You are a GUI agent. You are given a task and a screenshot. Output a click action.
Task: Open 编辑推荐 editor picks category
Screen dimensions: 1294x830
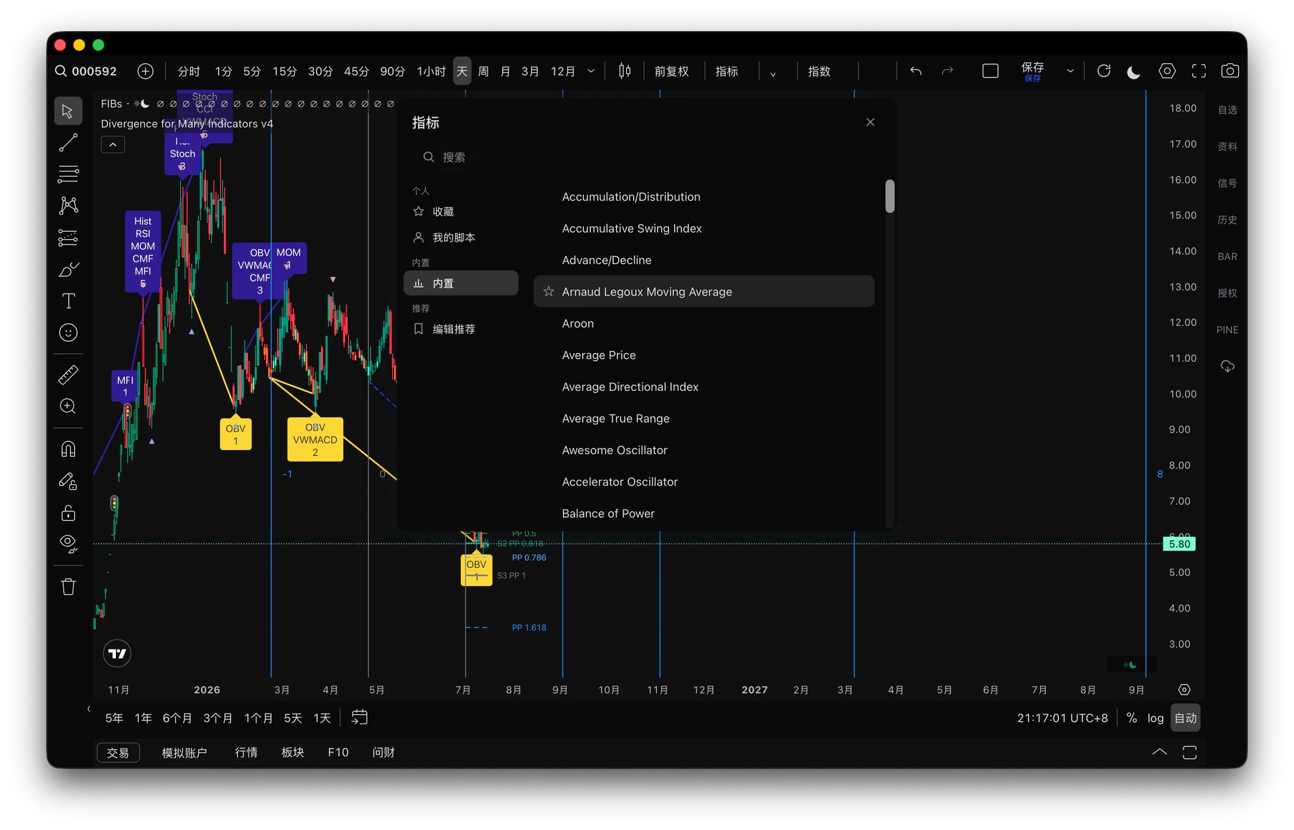pos(461,329)
